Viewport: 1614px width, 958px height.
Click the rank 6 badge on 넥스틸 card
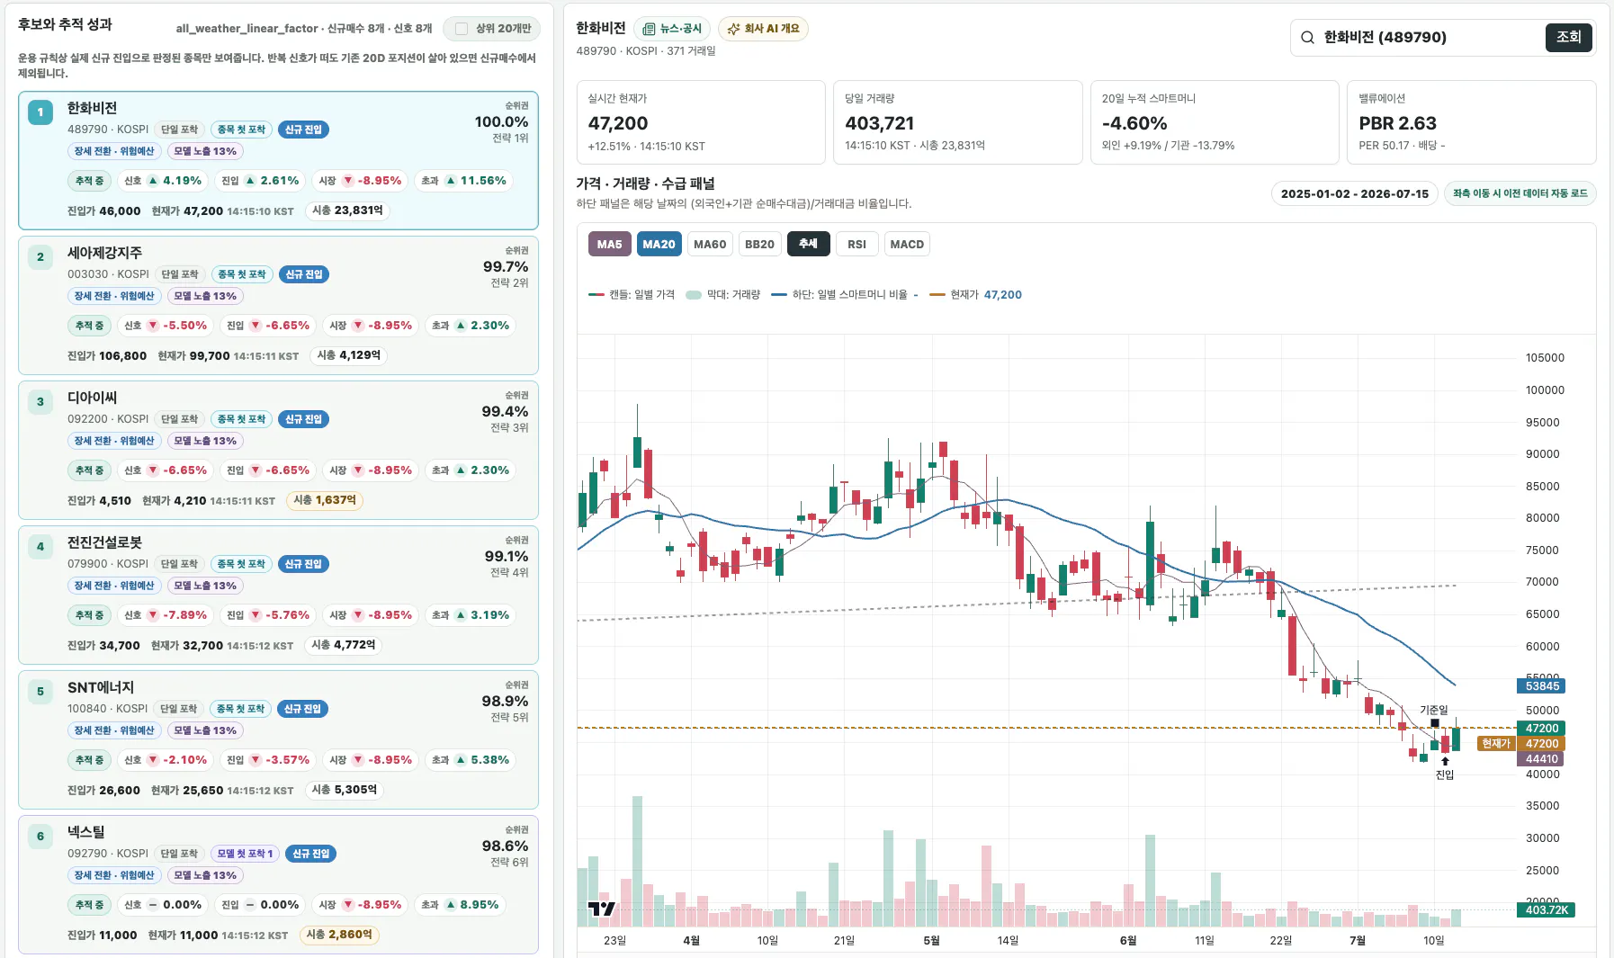tap(40, 837)
